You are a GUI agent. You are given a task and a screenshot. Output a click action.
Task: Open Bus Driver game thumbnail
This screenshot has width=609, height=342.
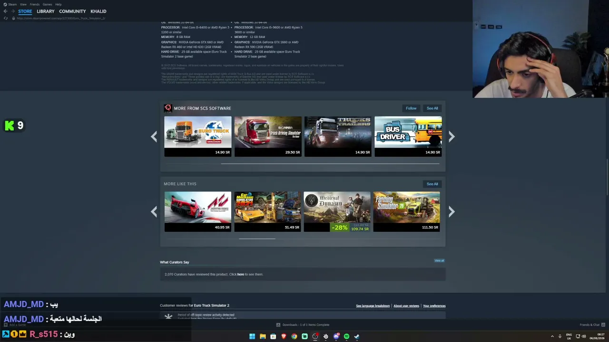(408, 136)
